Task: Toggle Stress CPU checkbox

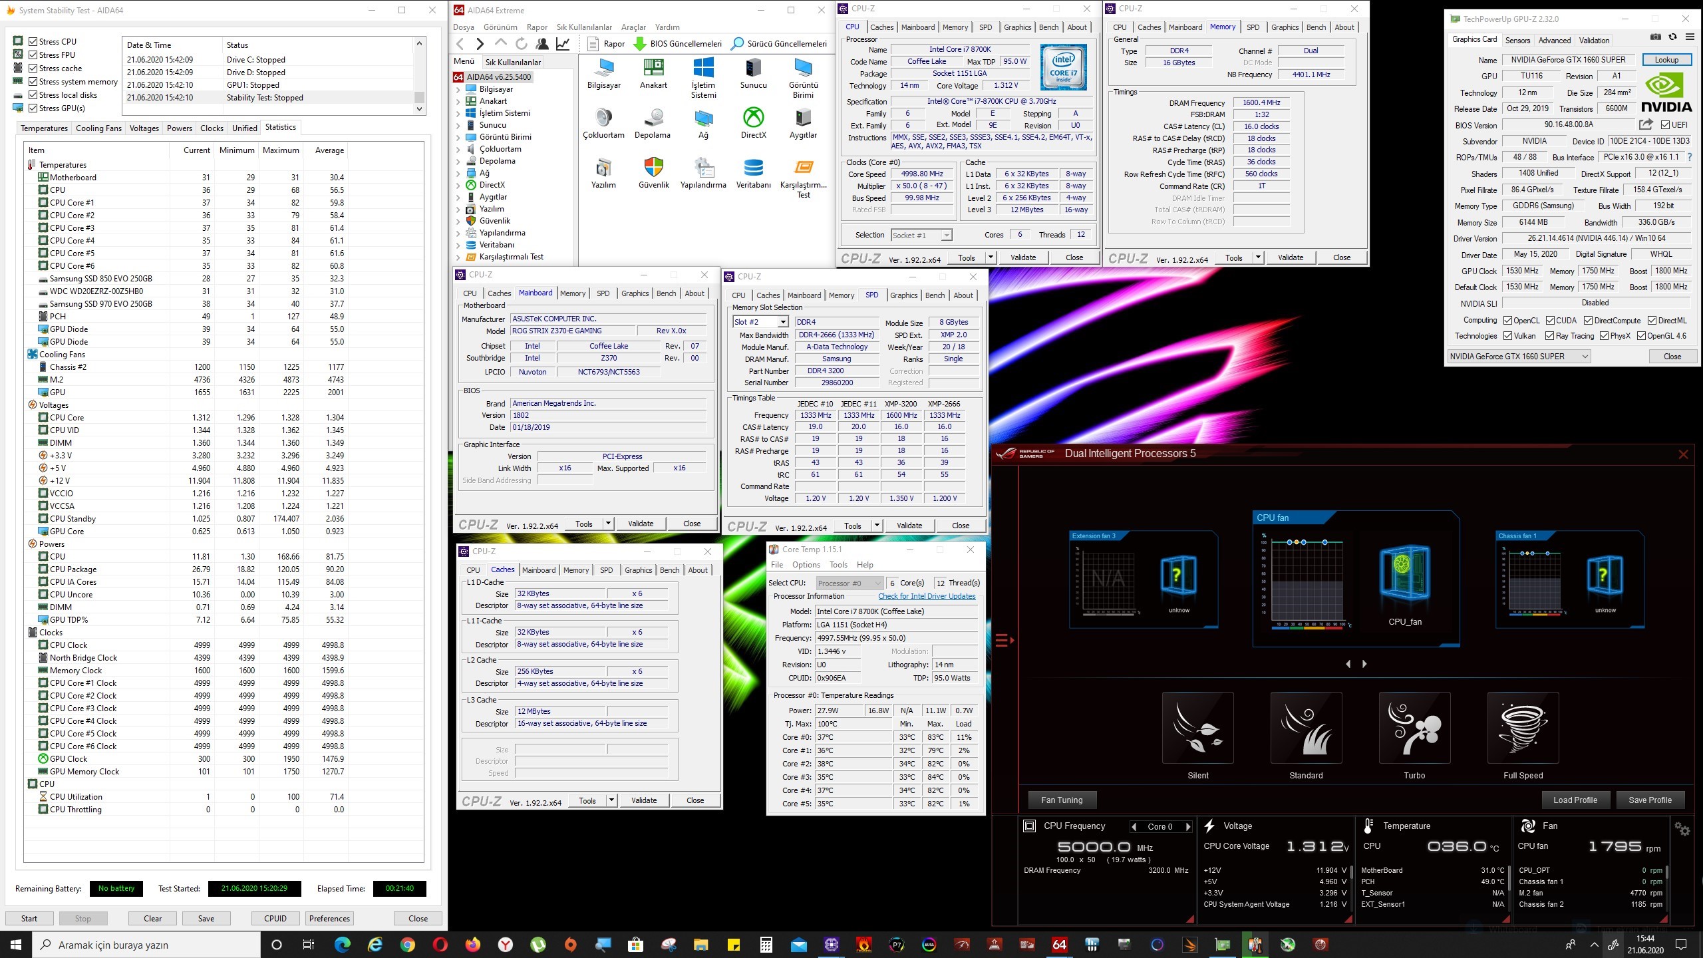Action: click(33, 41)
